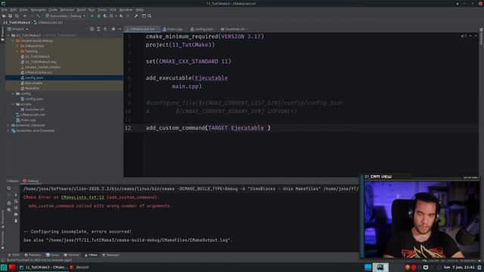Screen dimensions: 484x272
Task: Collapse the cmake-build-debug folder
Action: (x=13, y=41)
